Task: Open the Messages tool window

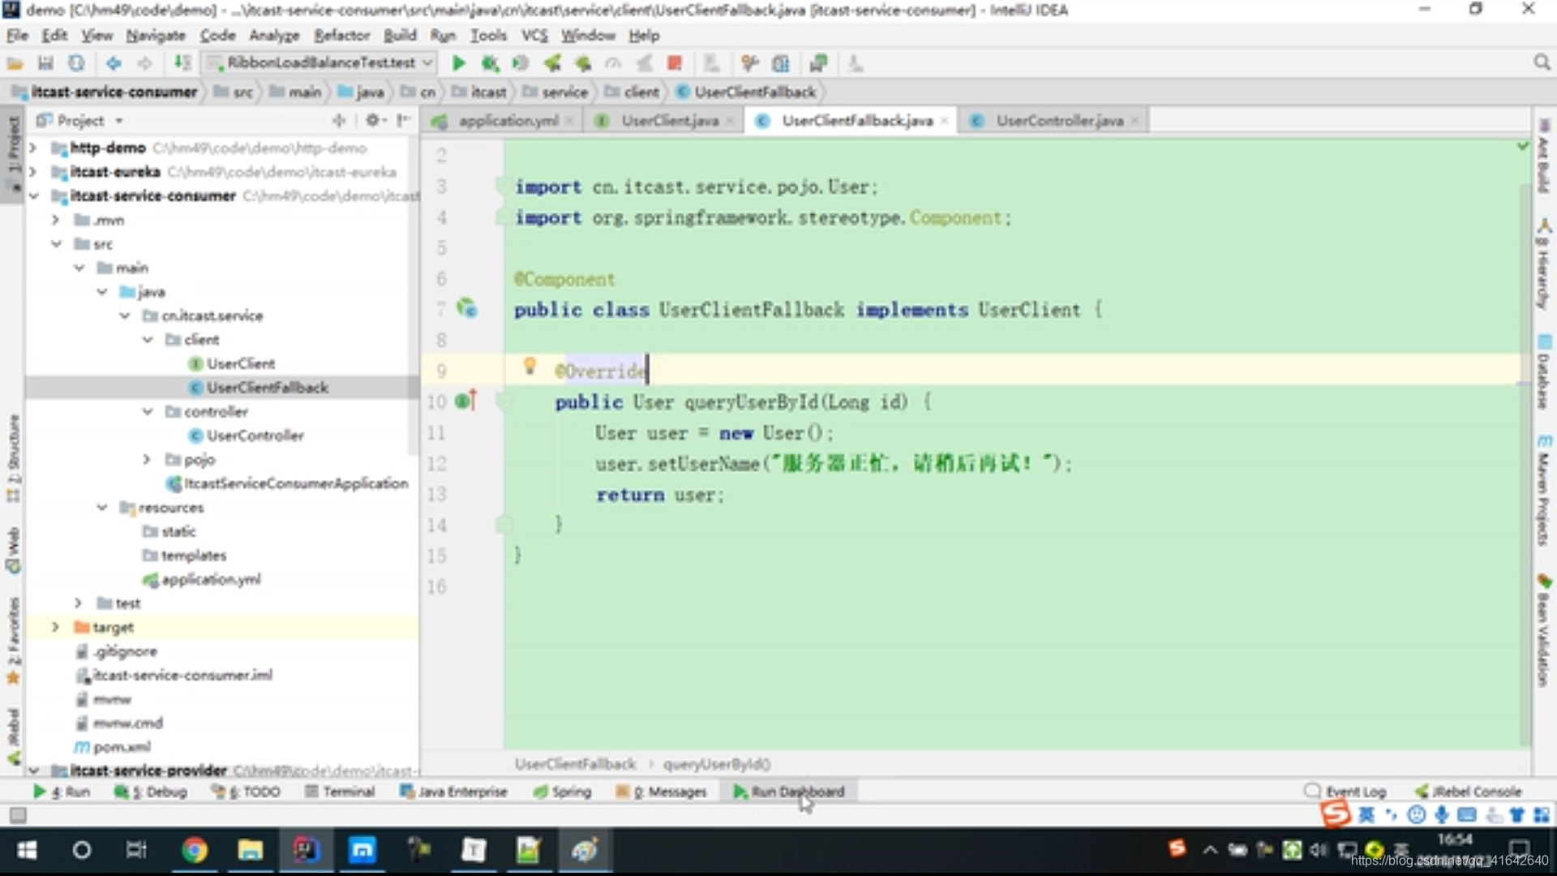Action: (x=661, y=791)
